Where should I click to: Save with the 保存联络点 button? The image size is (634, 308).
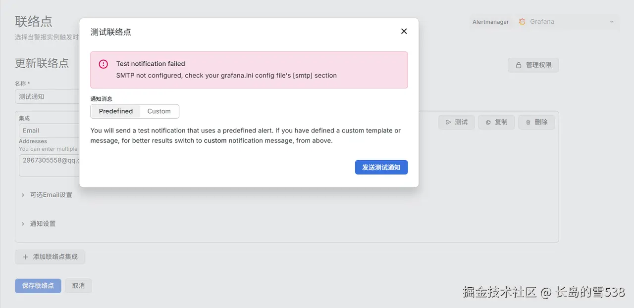pyautogui.click(x=38, y=286)
